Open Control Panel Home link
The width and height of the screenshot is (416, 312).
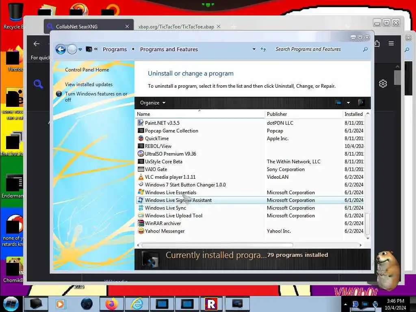[87, 70]
